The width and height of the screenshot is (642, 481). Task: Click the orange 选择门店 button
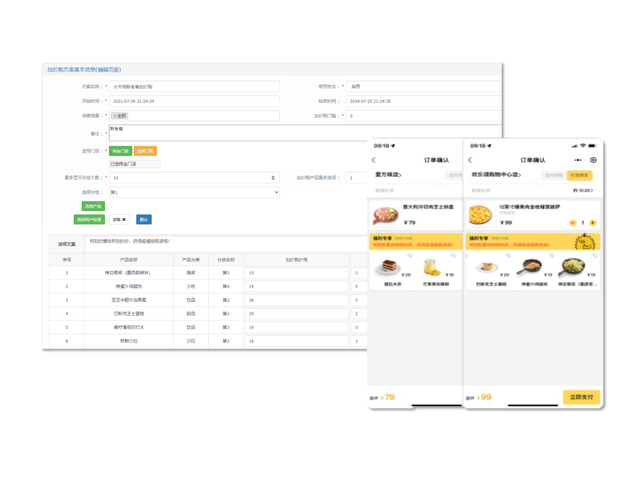(x=145, y=151)
